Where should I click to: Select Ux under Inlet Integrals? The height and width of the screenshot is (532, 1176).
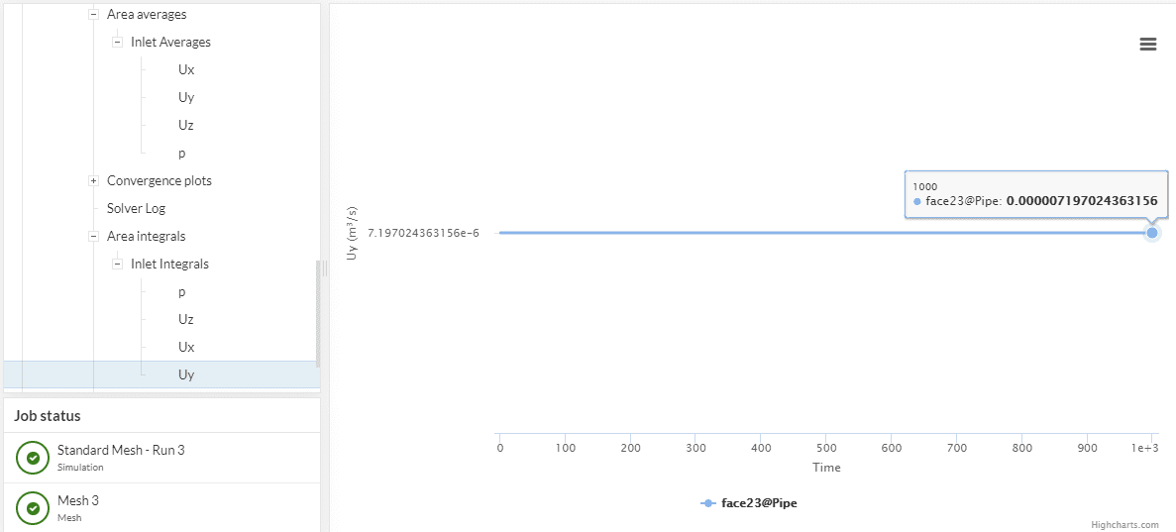tap(186, 348)
